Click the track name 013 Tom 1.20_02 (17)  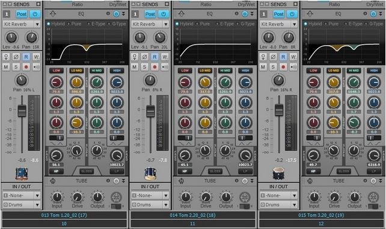click(64, 215)
